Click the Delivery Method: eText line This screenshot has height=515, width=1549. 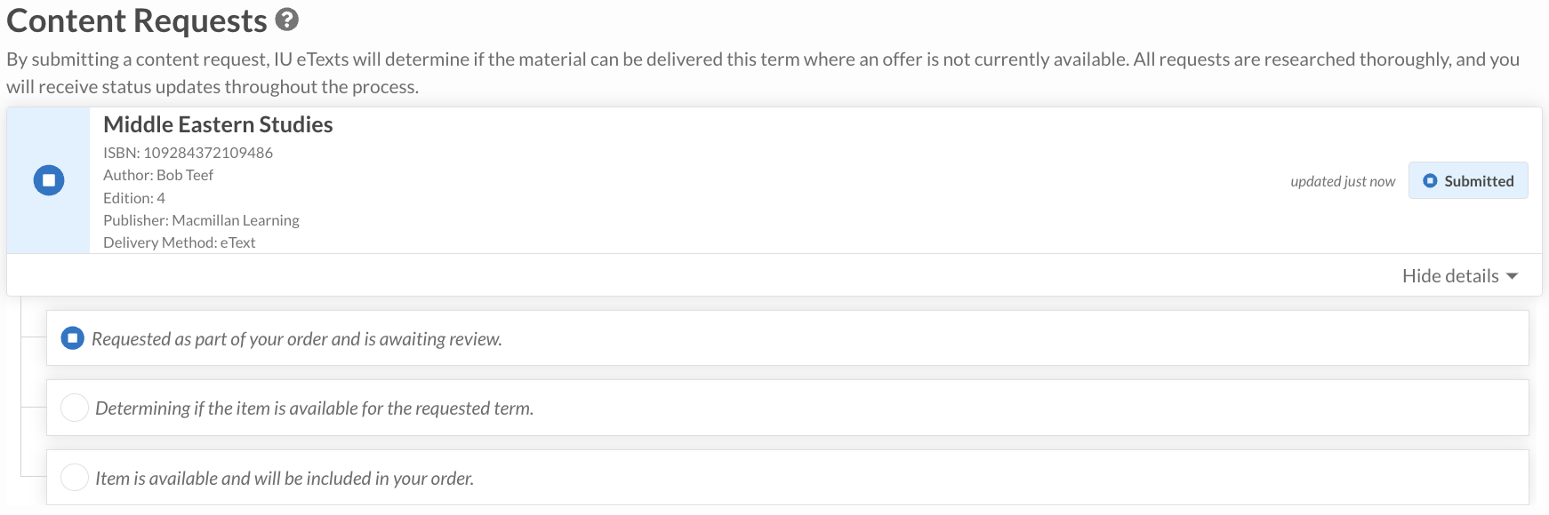(x=179, y=242)
